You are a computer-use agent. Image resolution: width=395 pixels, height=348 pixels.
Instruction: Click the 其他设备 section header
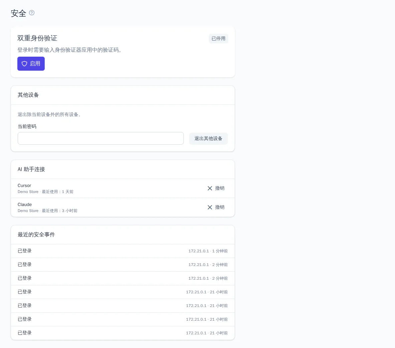pyautogui.click(x=28, y=95)
